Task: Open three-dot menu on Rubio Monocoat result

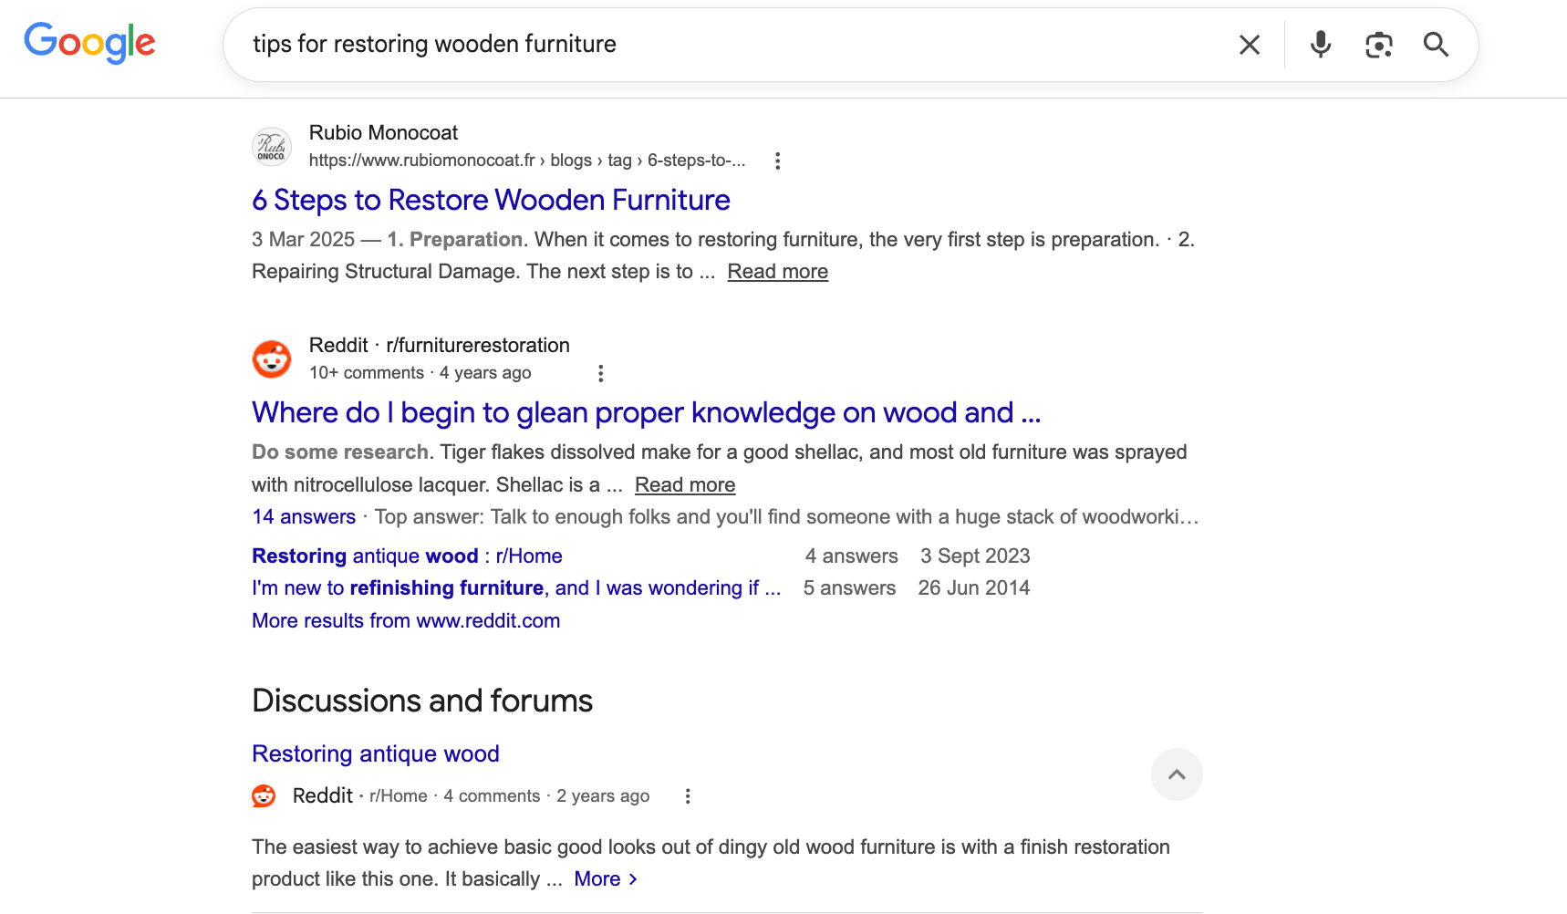Action: click(x=777, y=160)
